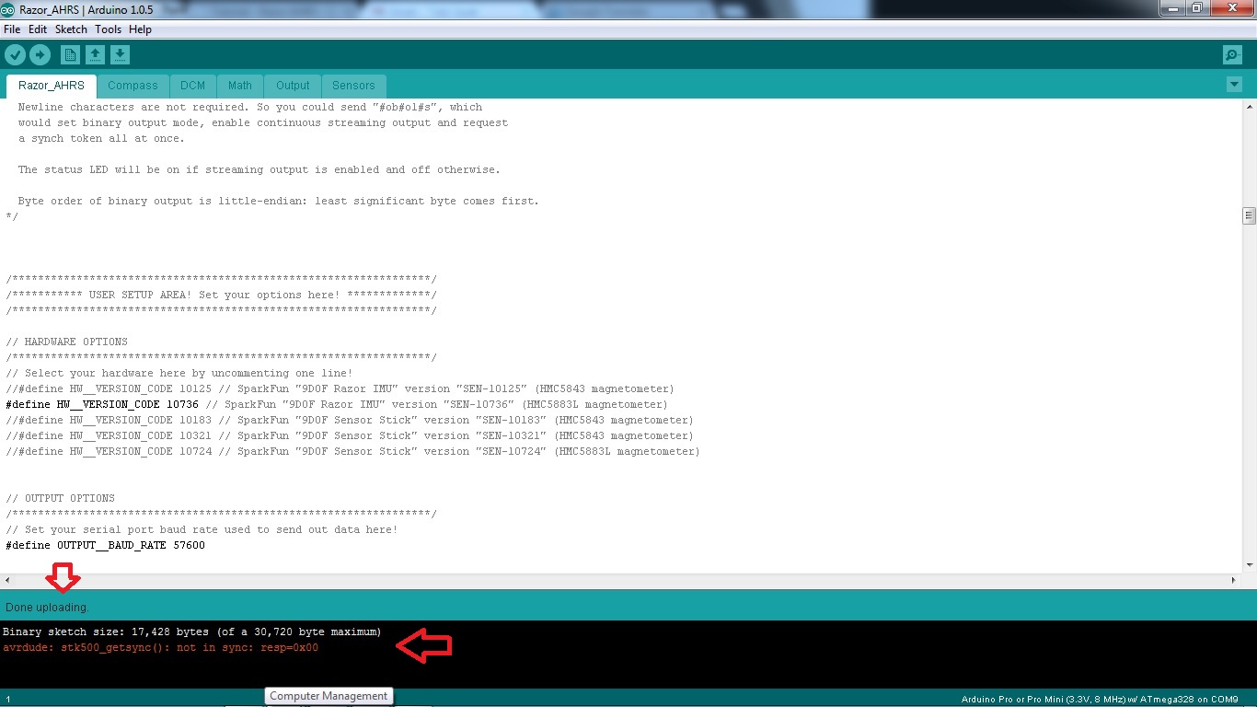This screenshot has height=707, width=1257.
Task: Expand the tab options dropdown arrow
Action: click(x=1234, y=85)
